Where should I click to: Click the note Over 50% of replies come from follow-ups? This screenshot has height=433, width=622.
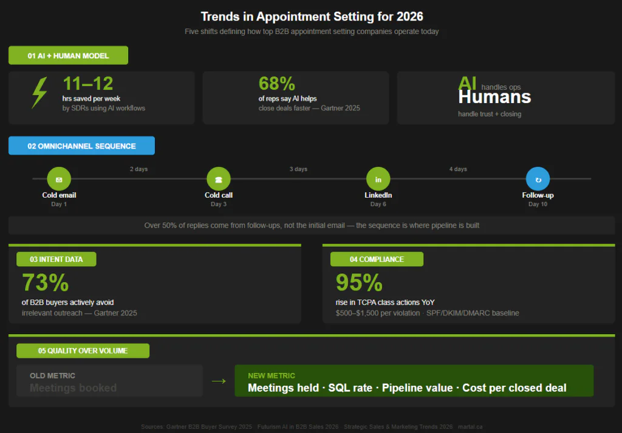click(x=312, y=226)
